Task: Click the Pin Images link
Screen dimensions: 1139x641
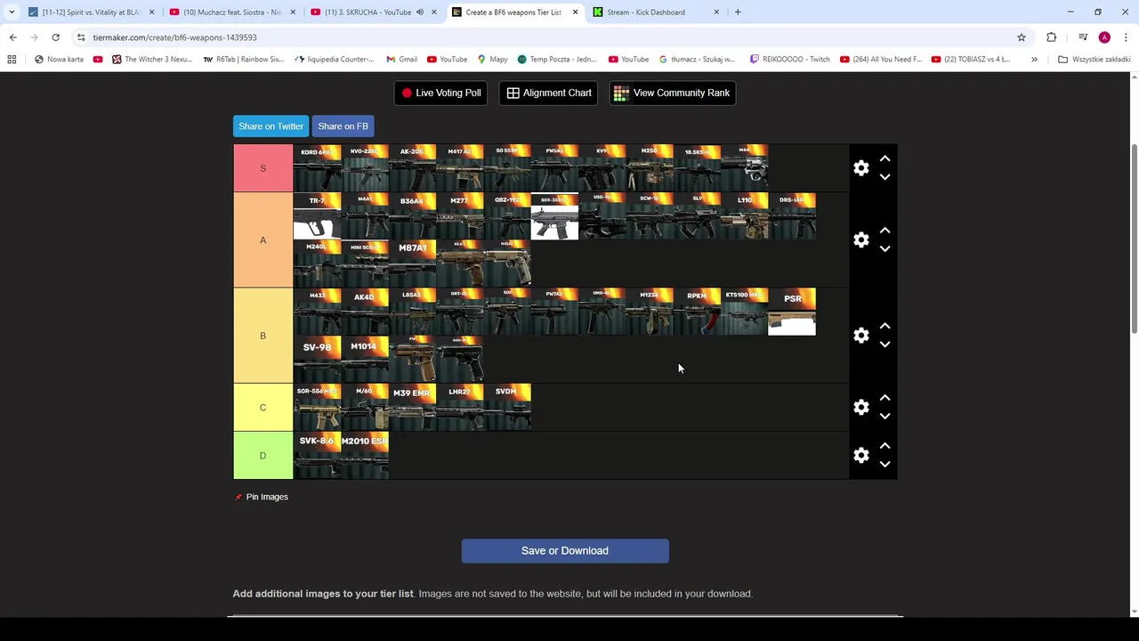Action: (262, 497)
